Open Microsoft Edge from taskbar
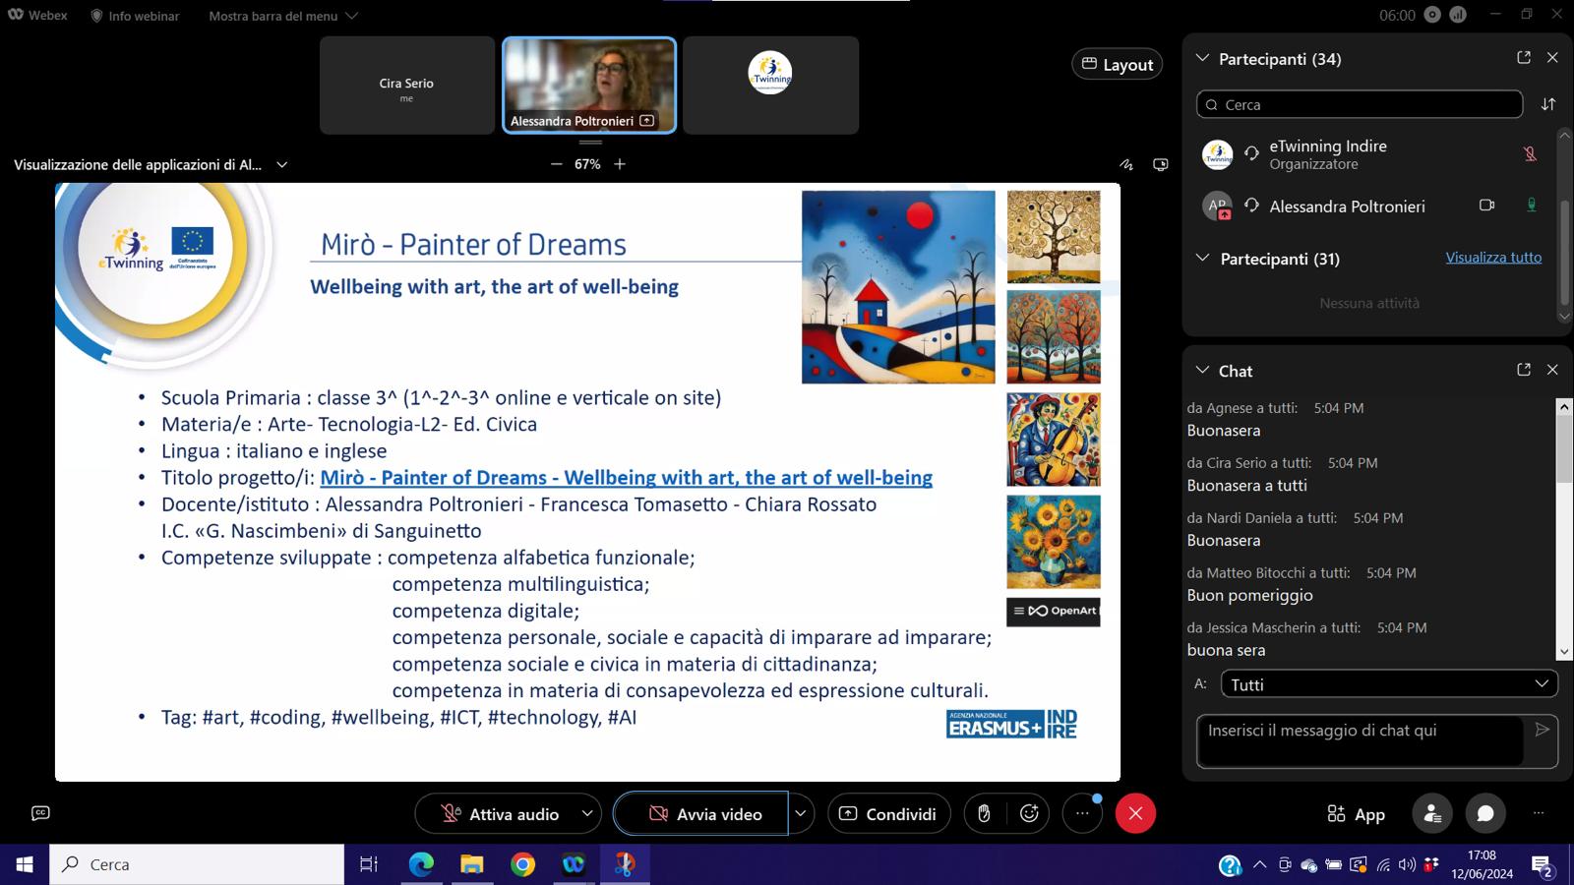 coord(421,864)
